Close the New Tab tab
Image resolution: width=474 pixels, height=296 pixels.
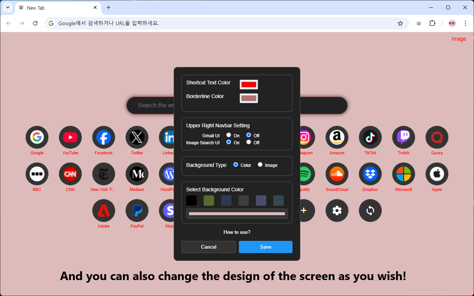pos(95,7)
